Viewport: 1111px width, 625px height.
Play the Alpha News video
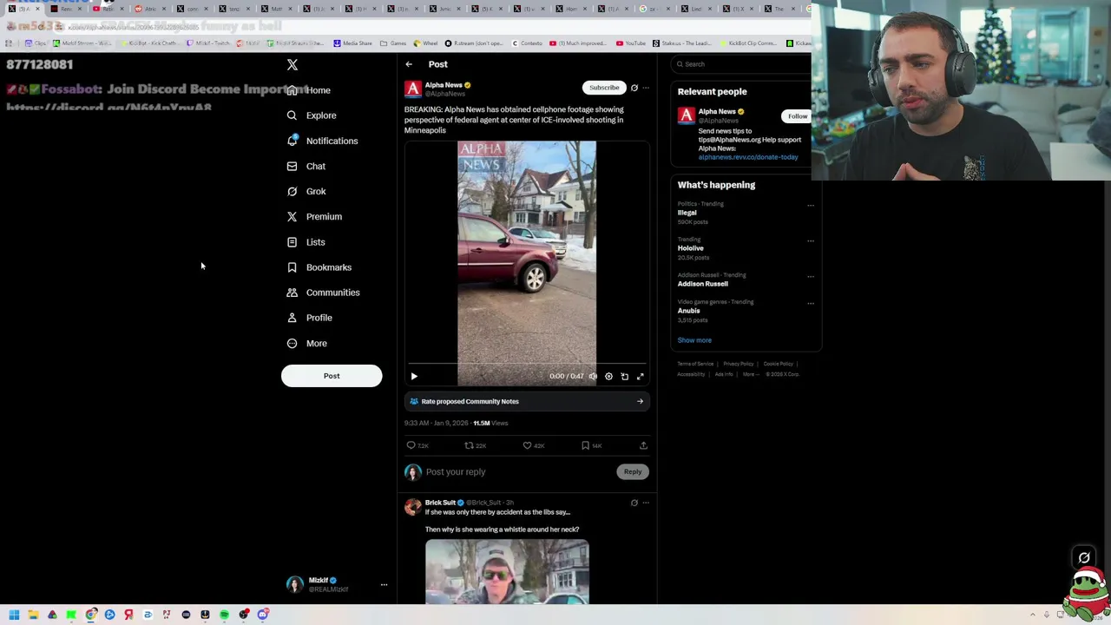coord(414,377)
